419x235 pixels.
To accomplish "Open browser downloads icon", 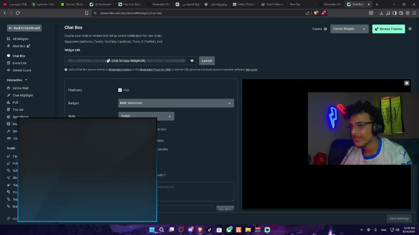I will click(381, 13).
